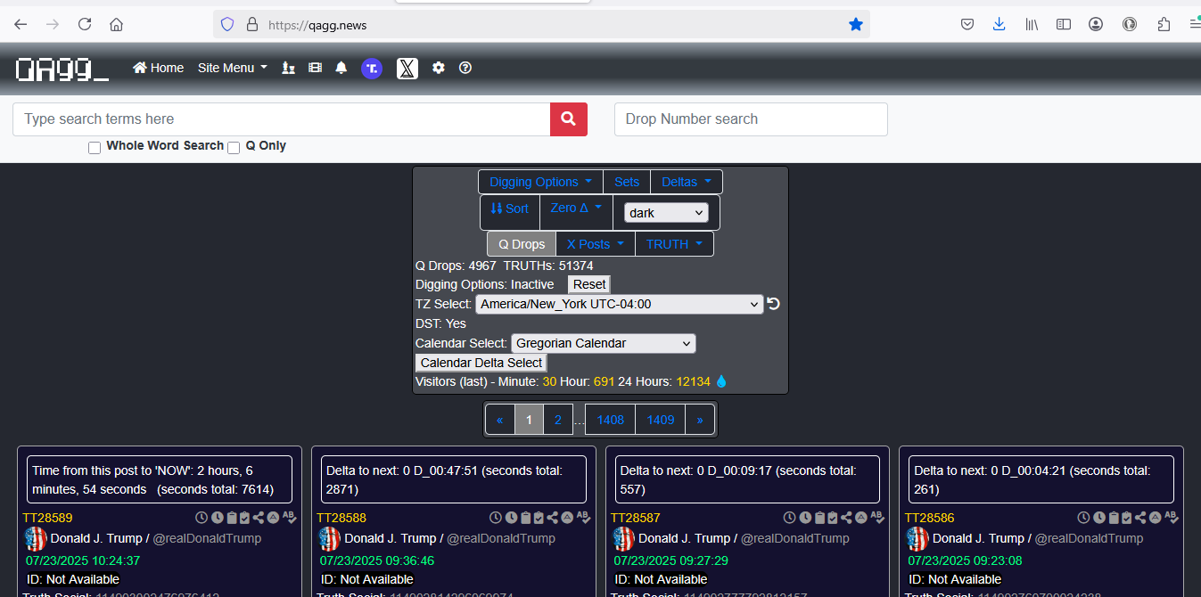
Task: Go to page 1409
Action: pyautogui.click(x=661, y=419)
